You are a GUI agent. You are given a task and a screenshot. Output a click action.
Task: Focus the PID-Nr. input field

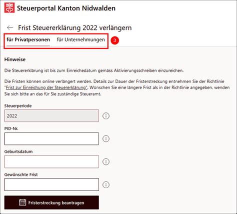pyautogui.click(x=51, y=138)
